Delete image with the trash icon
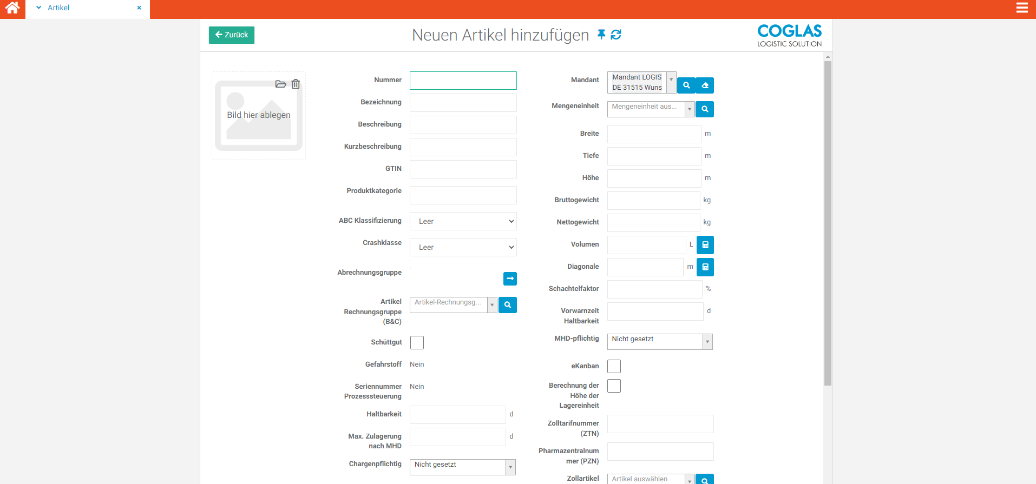The height and width of the screenshot is (484, 1036). (296, 84)
